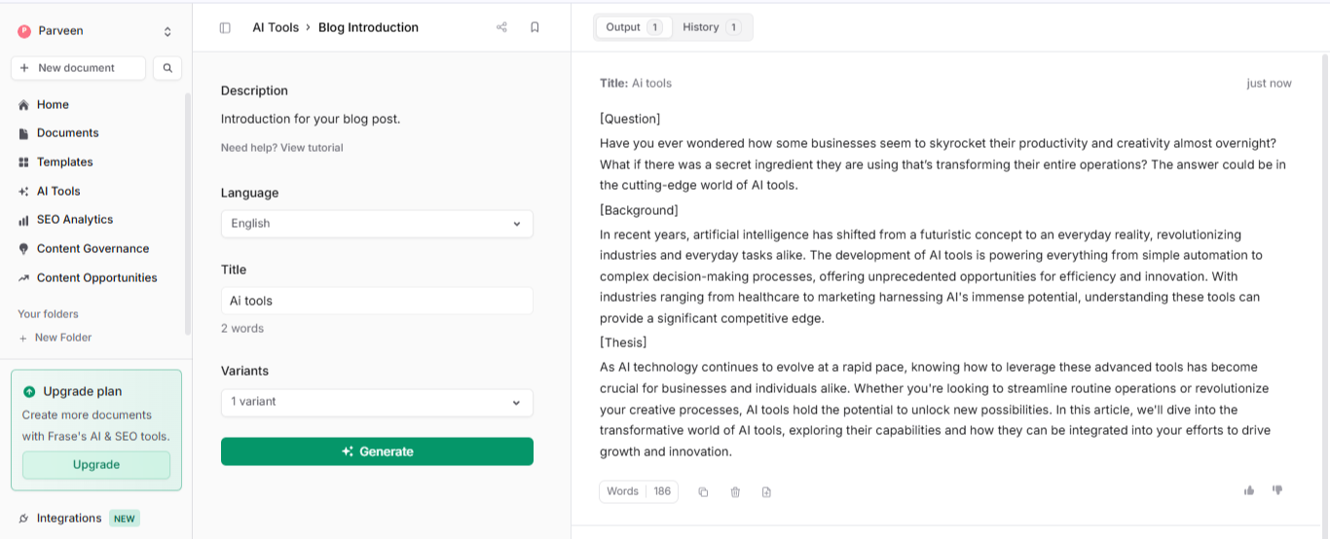Click the search icon beside New document
The image size is (1330, 539).
[167, 68]
